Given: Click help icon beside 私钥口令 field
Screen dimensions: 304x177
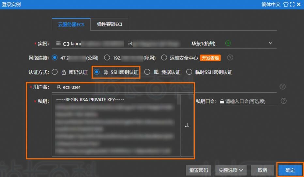Looking at the screenshot, I should 284,101.
